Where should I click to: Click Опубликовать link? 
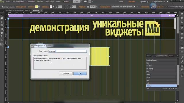point(159,1)
